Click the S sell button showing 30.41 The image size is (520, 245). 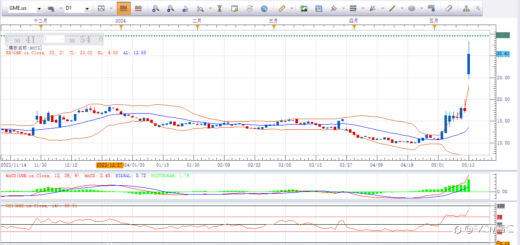23,40
